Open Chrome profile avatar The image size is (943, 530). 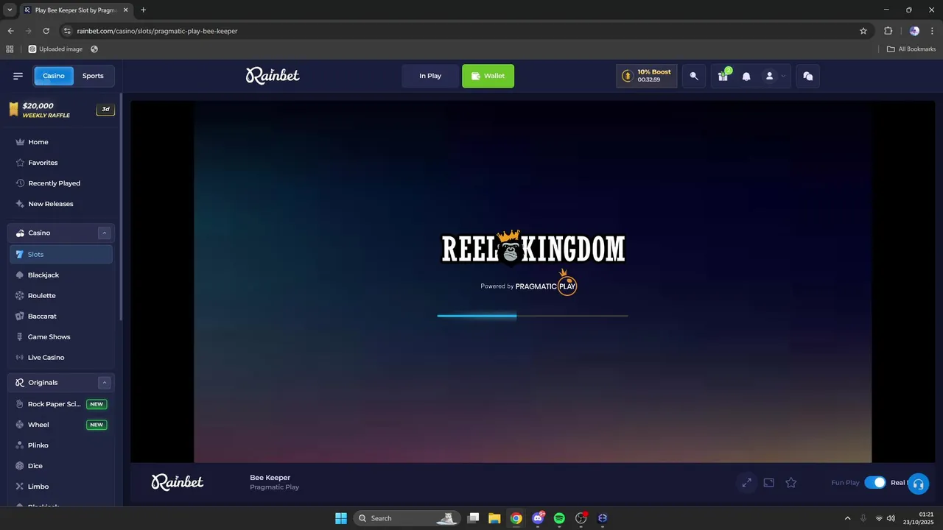914,31
